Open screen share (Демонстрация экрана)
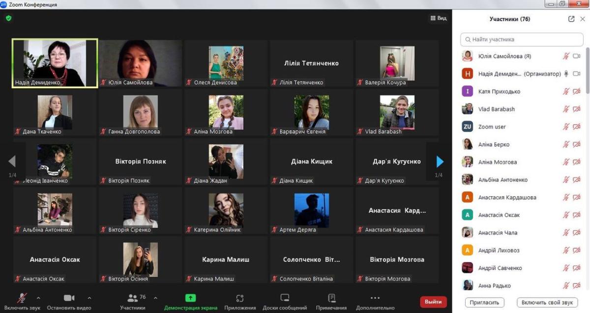590x313 pixels. 190,298
